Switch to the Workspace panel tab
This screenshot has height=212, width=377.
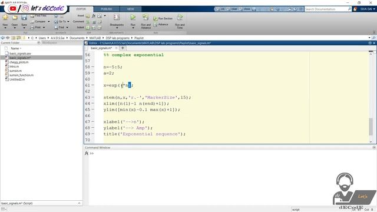pyautogui.click(x=49, y=42)
